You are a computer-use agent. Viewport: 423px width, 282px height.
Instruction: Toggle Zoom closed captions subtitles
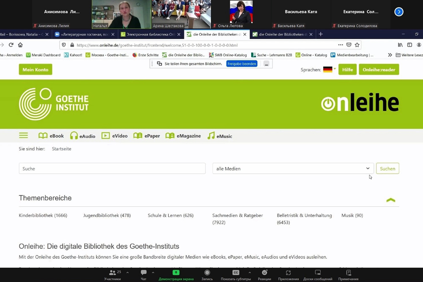(x=236, y=274)
